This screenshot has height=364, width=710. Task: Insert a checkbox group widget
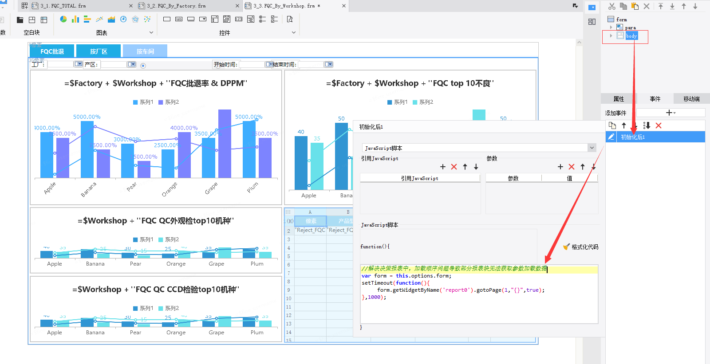pos(275,19)
